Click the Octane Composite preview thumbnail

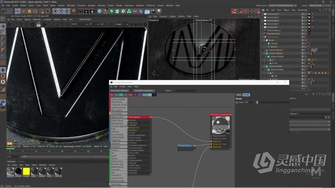coord(221,125)
